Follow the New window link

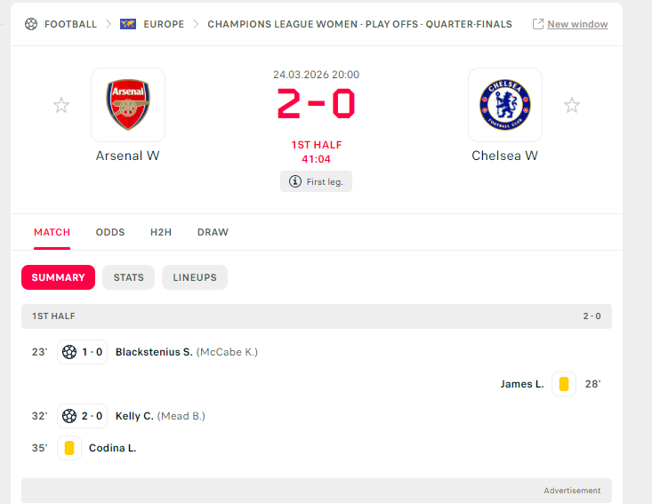tap(577, 24)
